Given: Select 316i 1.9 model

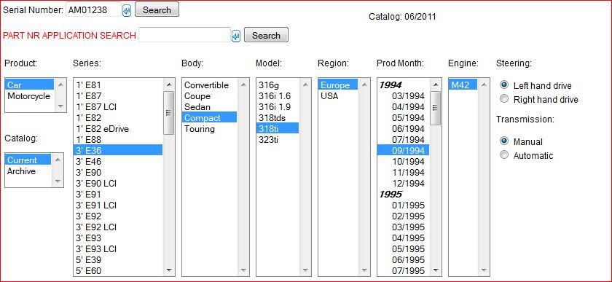Looking at the screenshot, I should [278, 106].
